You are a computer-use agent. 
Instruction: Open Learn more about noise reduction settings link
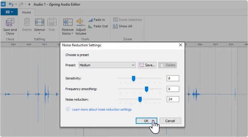pos(102,109)
